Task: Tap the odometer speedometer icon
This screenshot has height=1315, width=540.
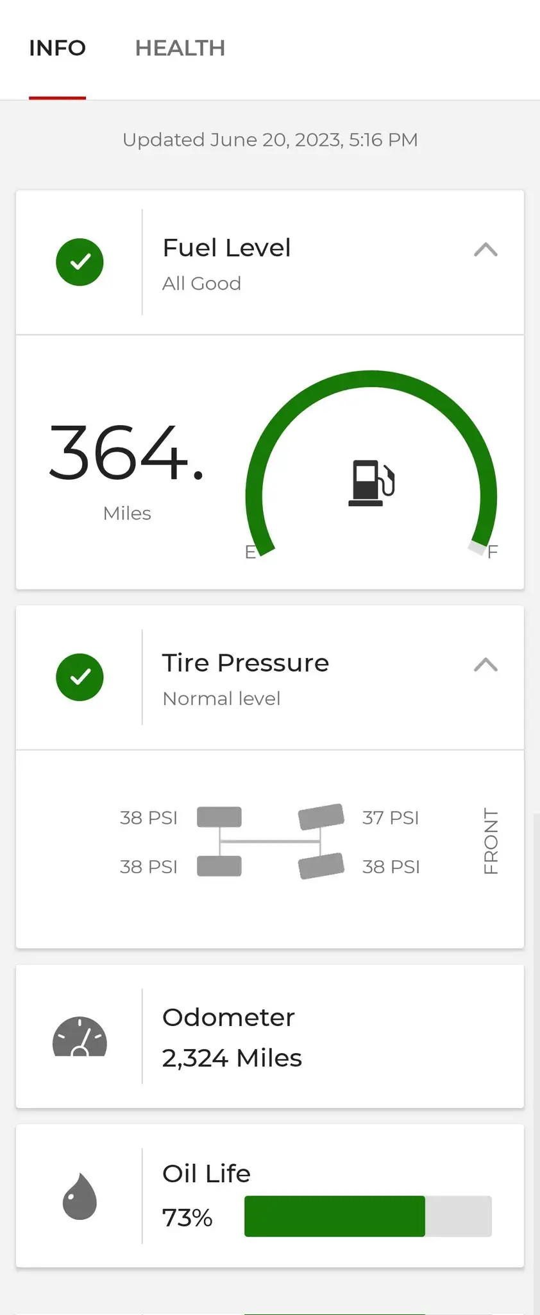Action: [80, 1036]
